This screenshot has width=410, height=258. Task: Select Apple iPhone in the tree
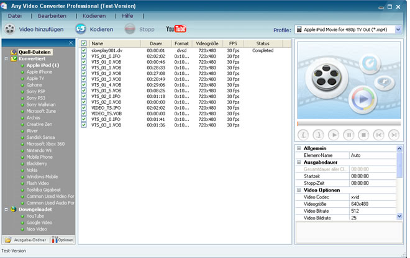[x=39, y=72]
